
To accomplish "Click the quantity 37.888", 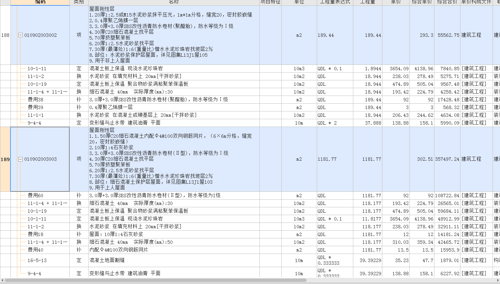I will coord(373,123).
